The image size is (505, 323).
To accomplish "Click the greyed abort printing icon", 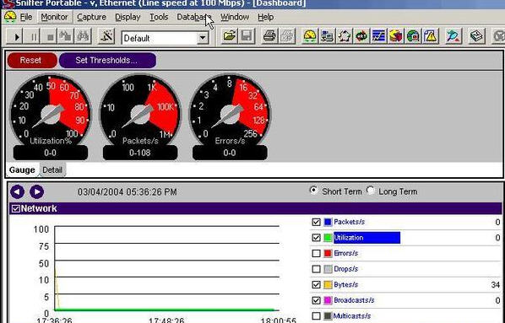I will click(287, 36).
